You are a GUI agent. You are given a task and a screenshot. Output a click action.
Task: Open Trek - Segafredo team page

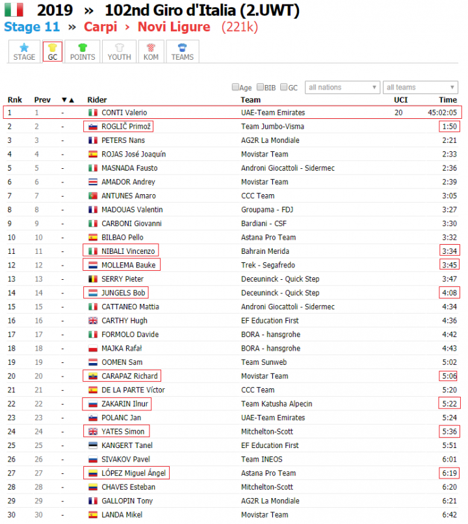[268, 266]
